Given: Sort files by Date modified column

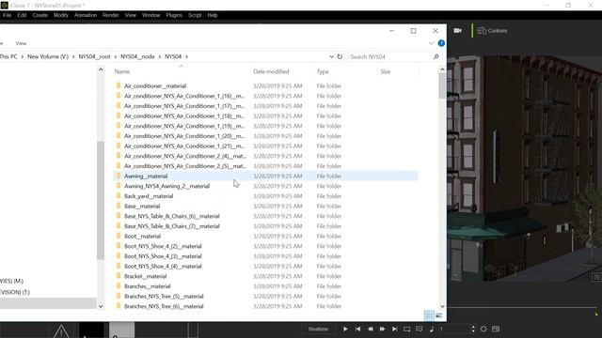Looking at the screenshot, I should coord(271,71).
